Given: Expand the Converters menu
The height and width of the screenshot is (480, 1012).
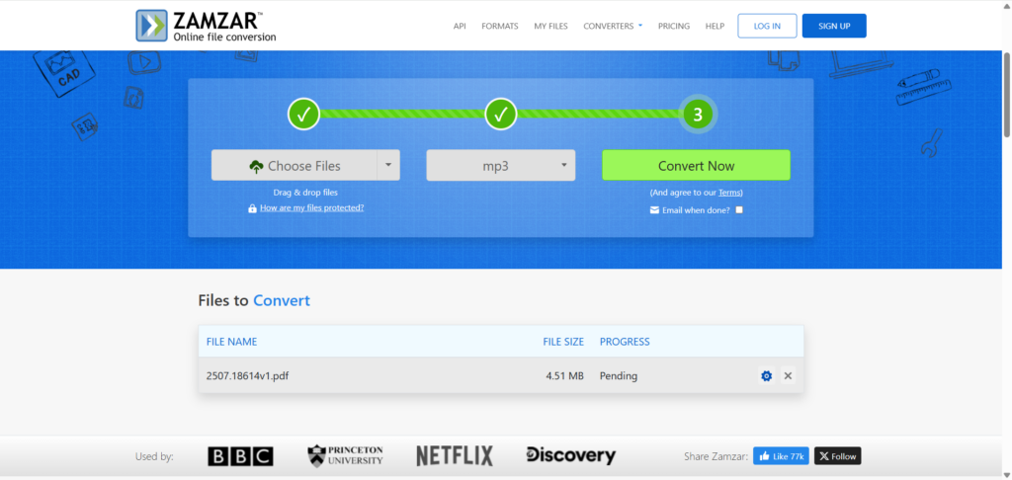Looking at the screenshot, I should click(x=613, y=26).
